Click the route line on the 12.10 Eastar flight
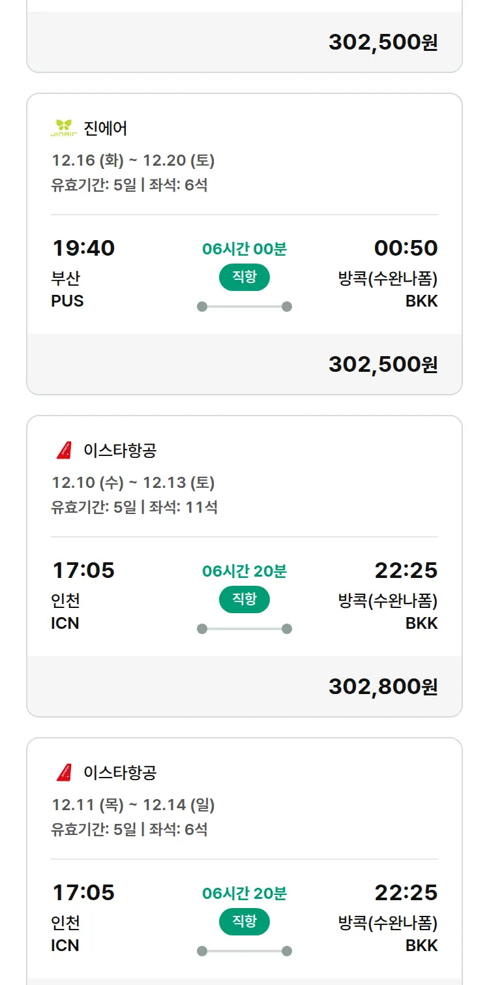489x985 pixels. pyautogui.click(x=244, y=629)
